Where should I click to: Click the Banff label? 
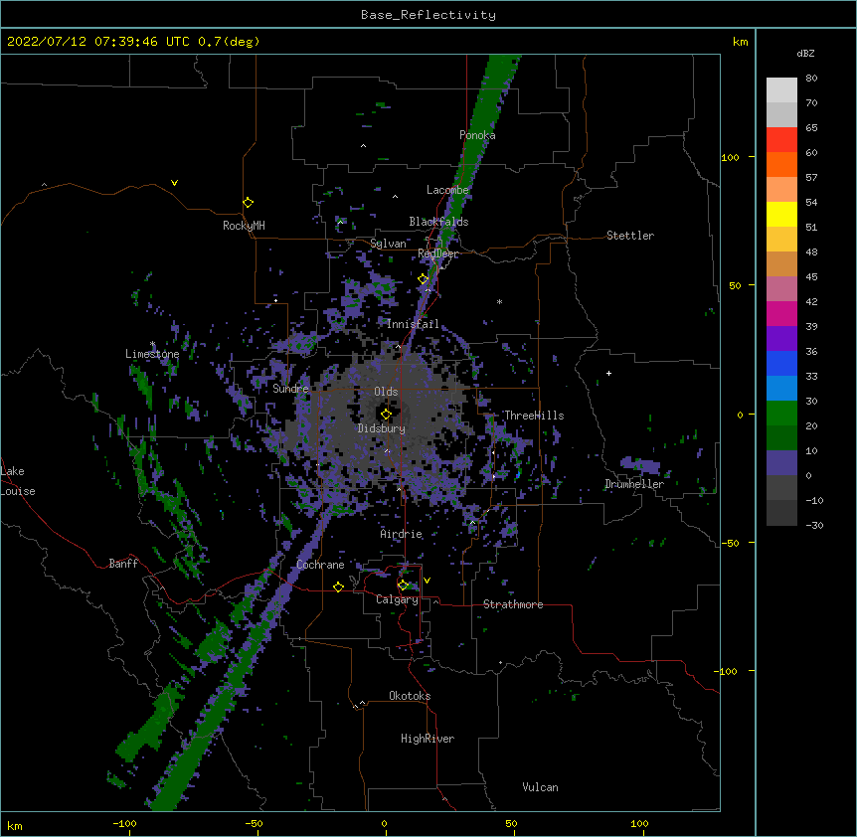pos(123,564)
